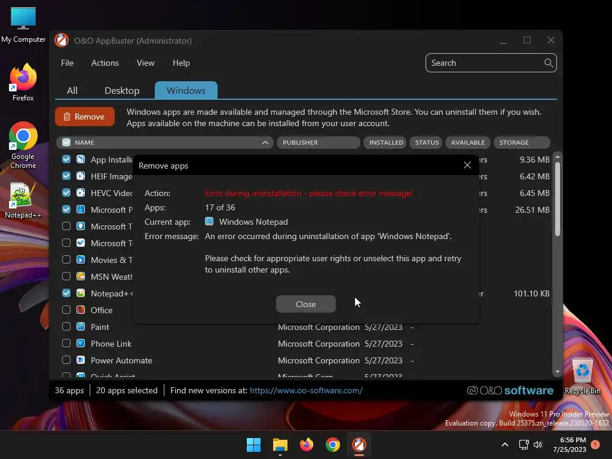Click the MSN Weather app icon

click(81, 276)
